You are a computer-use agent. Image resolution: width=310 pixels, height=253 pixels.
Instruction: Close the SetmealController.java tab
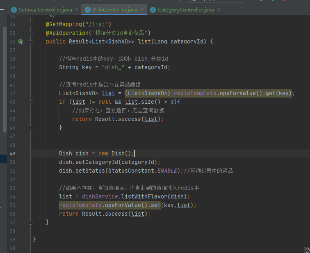pyautogui.click(x=77, y=9)
